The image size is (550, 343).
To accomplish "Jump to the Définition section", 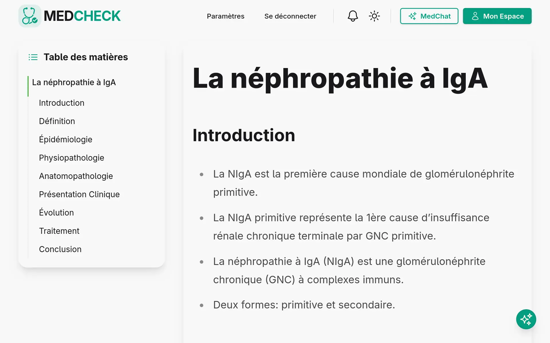I will coord(57,121).
